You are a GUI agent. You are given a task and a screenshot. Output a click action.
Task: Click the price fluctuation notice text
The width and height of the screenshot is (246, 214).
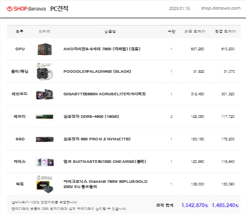click(x=68, y=209)
